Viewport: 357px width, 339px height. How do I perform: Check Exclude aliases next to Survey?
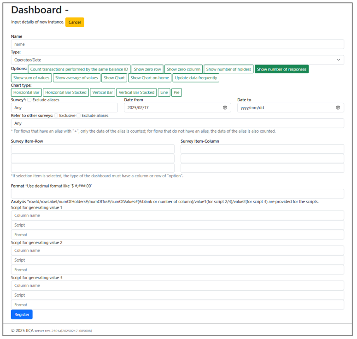(29, 100)
